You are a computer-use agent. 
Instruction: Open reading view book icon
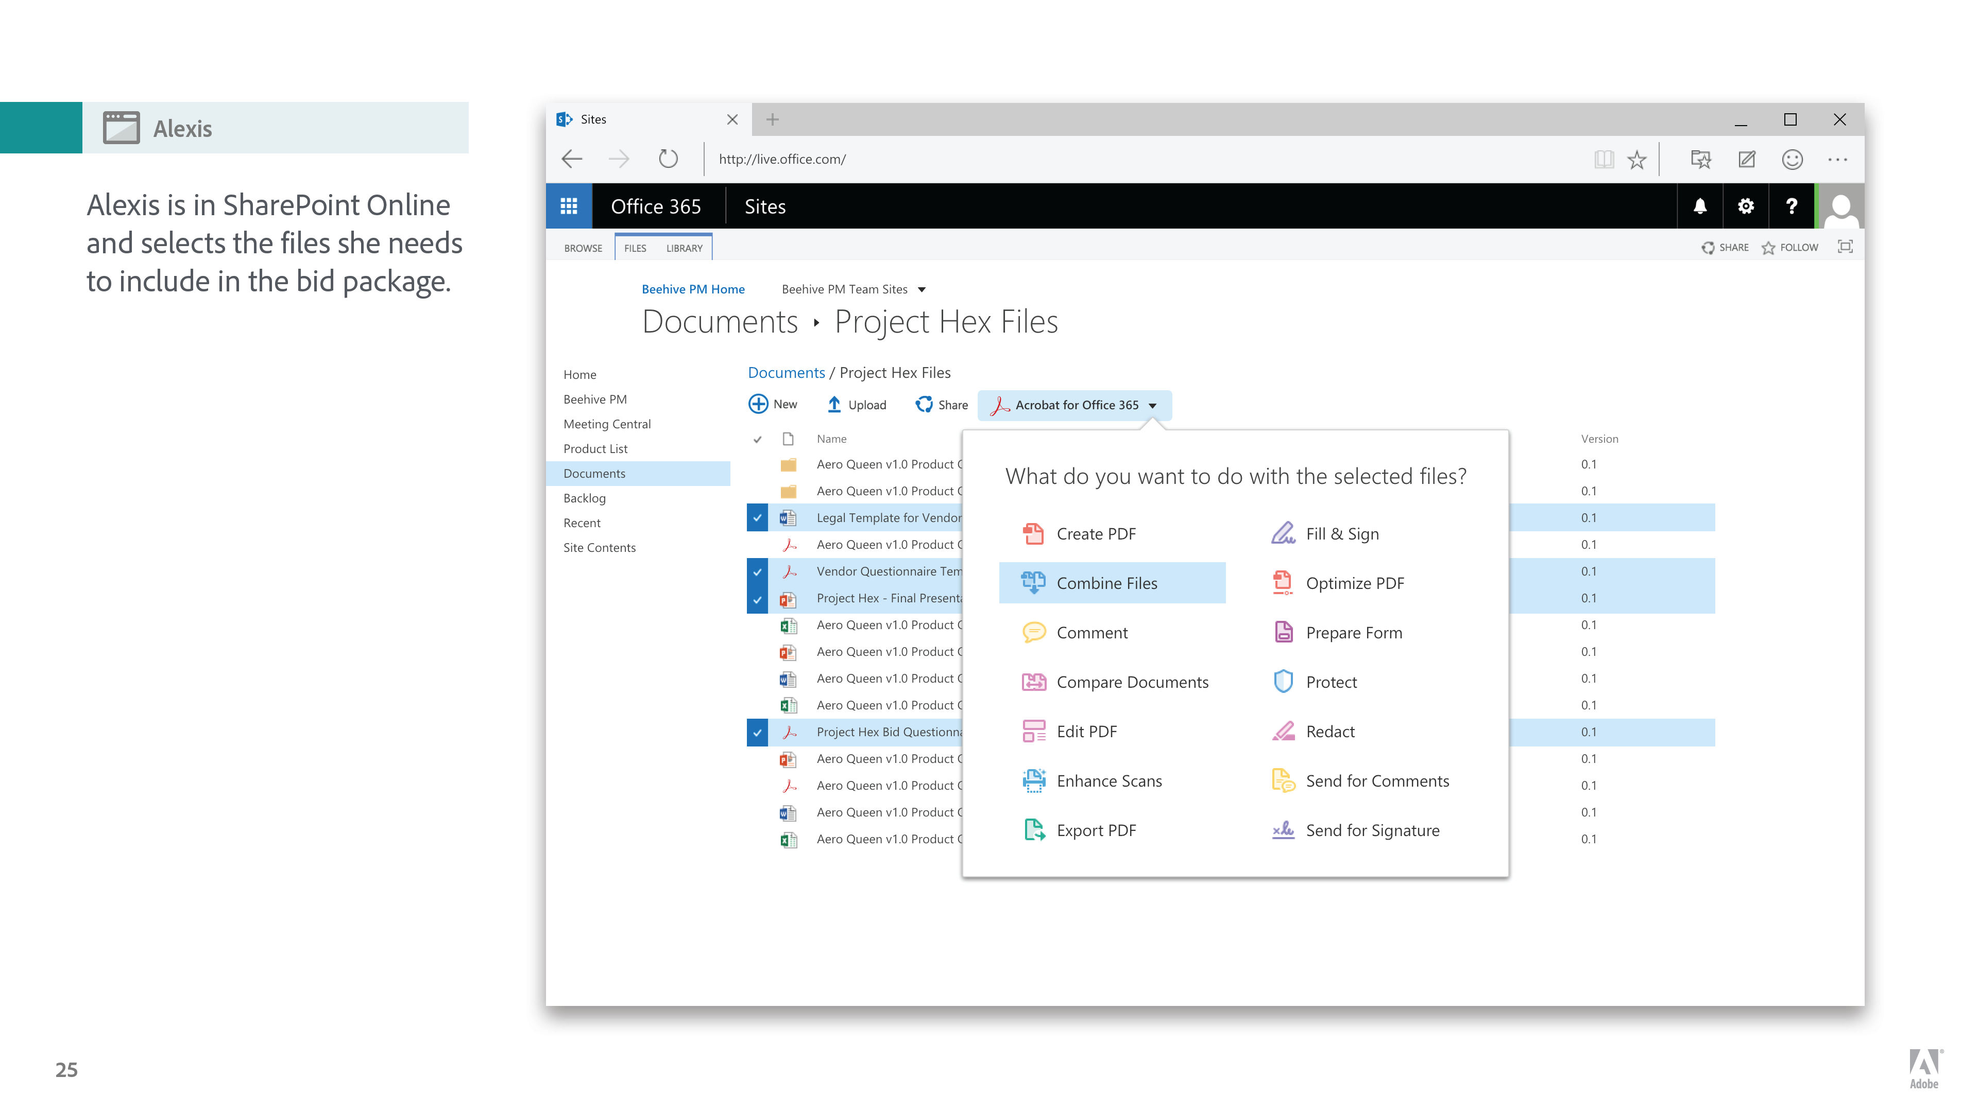click(1604, 159)
